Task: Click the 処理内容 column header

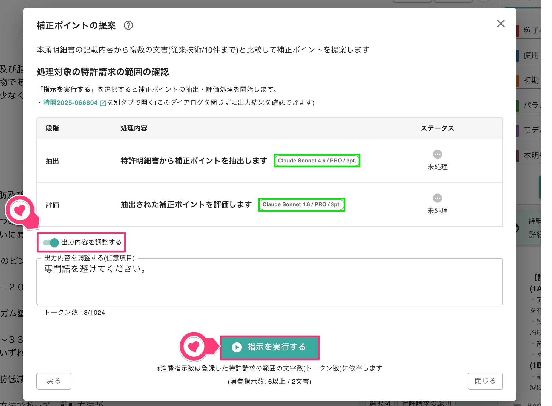Action: point(134,128)
